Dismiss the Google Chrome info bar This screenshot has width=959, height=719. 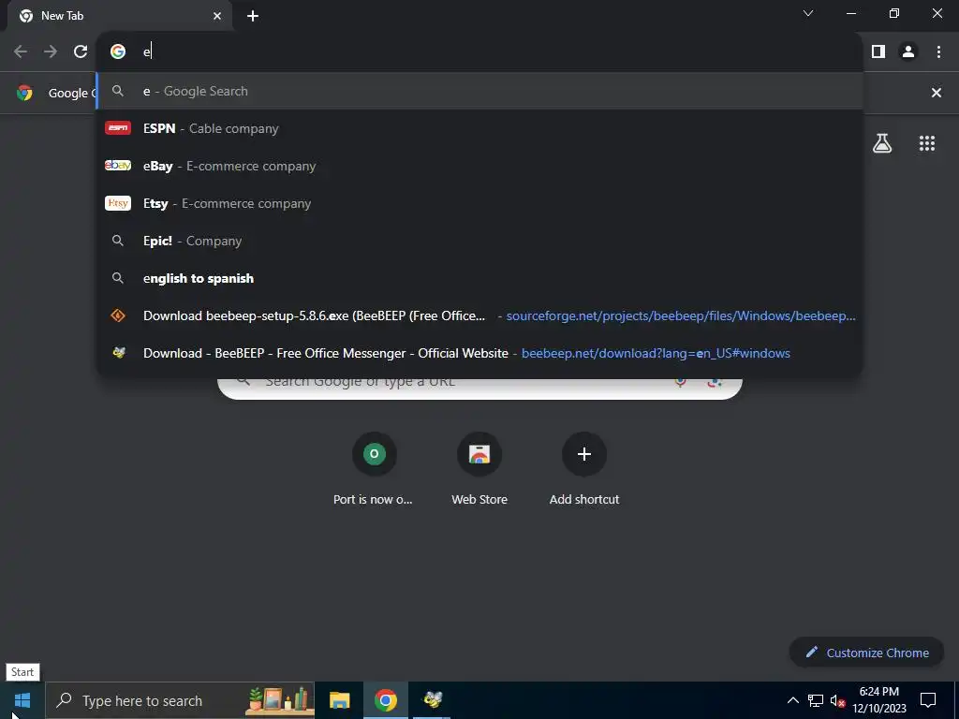[936, 93]
